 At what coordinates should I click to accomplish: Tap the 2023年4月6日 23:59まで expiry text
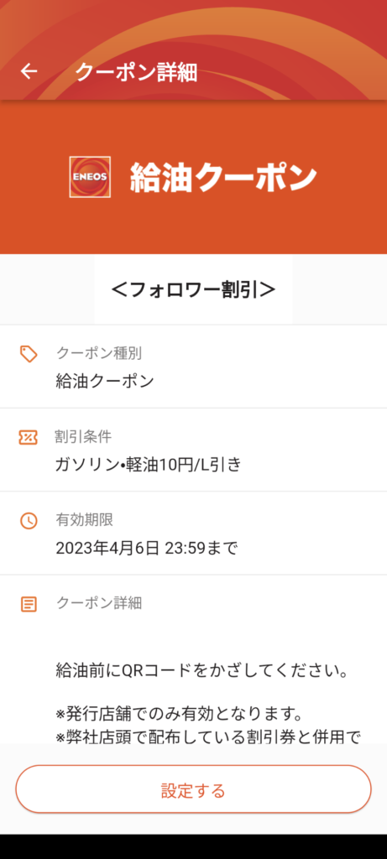pyautogui.click(x=147, y=548)
